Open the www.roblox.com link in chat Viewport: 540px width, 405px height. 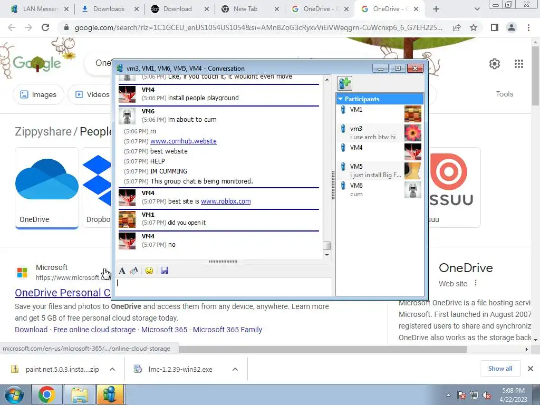(x=226, y=201)
